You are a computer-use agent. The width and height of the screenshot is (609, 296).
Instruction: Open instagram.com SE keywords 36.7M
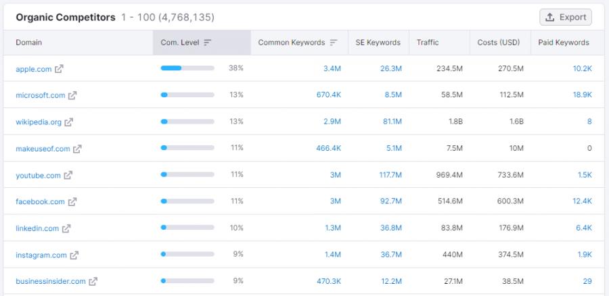coord(391,255)
